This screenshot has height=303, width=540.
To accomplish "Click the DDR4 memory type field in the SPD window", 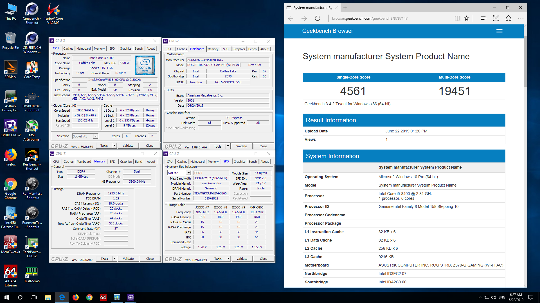I will (211, 173).
